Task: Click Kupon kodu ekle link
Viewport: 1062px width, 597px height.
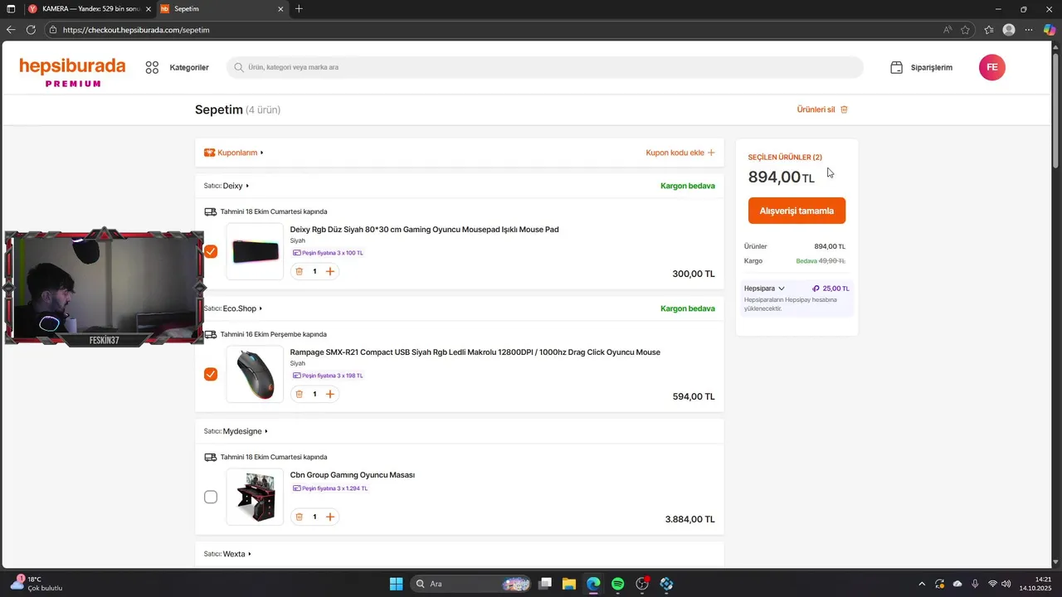Action: (x=675, y=153)
